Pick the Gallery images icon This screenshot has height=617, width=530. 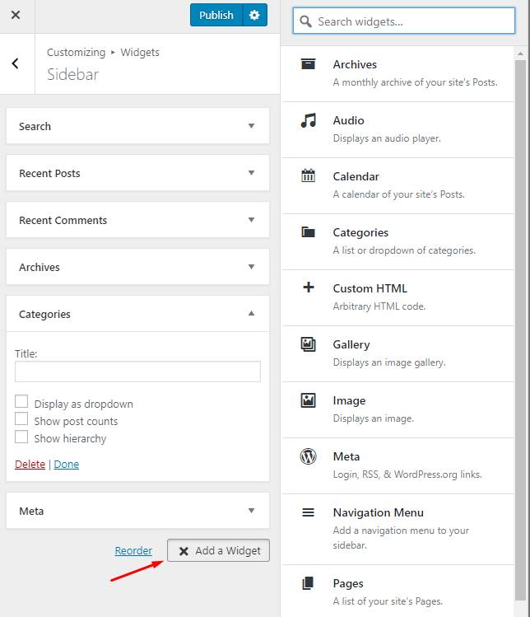click(x=309, y=344)
